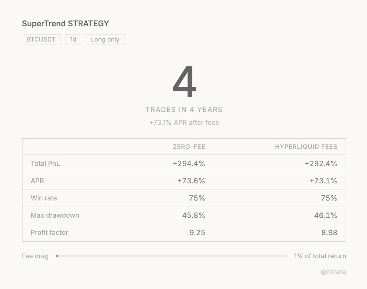Screen dimensions: 367x289
Task: Click the BTCUSDT tag
Action: click(x=41, y=39)
